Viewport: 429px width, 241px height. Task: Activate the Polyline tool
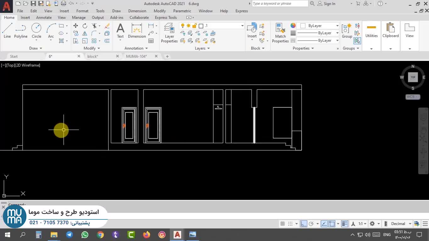(21, 31)
